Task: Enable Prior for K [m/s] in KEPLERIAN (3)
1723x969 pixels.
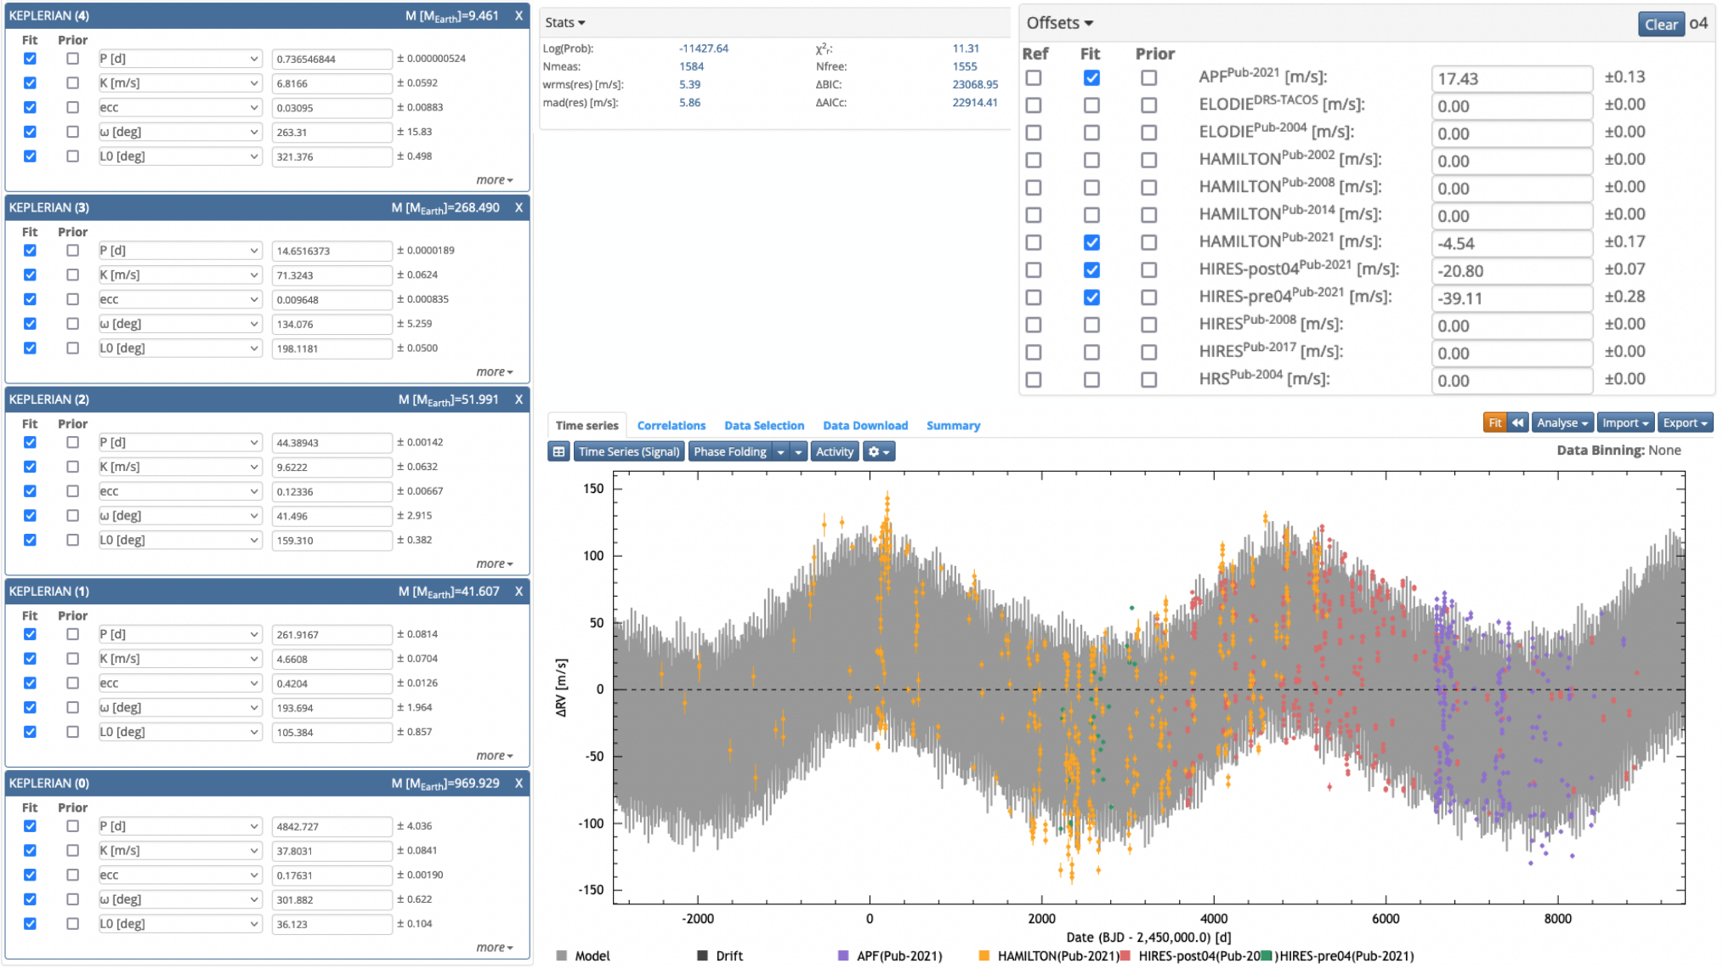Action: coord(72,275)
